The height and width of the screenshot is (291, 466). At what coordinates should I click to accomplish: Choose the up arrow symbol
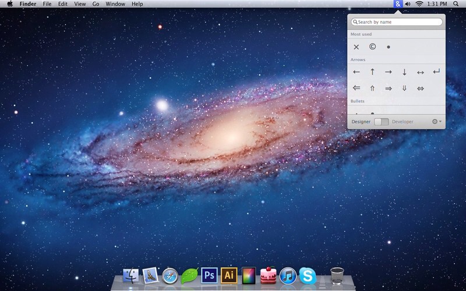tap(372, 72)
